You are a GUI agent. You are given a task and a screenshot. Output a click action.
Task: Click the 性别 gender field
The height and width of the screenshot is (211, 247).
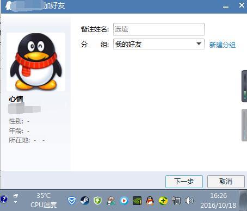pos(19,121)
